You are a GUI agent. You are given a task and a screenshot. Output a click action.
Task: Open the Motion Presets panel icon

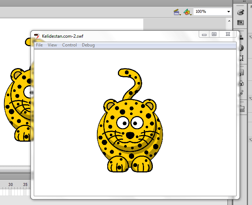click(242, 93)
